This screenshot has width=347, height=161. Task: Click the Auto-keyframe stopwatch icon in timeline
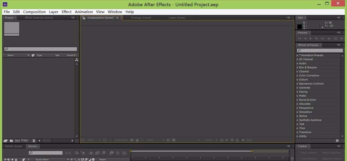(118, 153)
